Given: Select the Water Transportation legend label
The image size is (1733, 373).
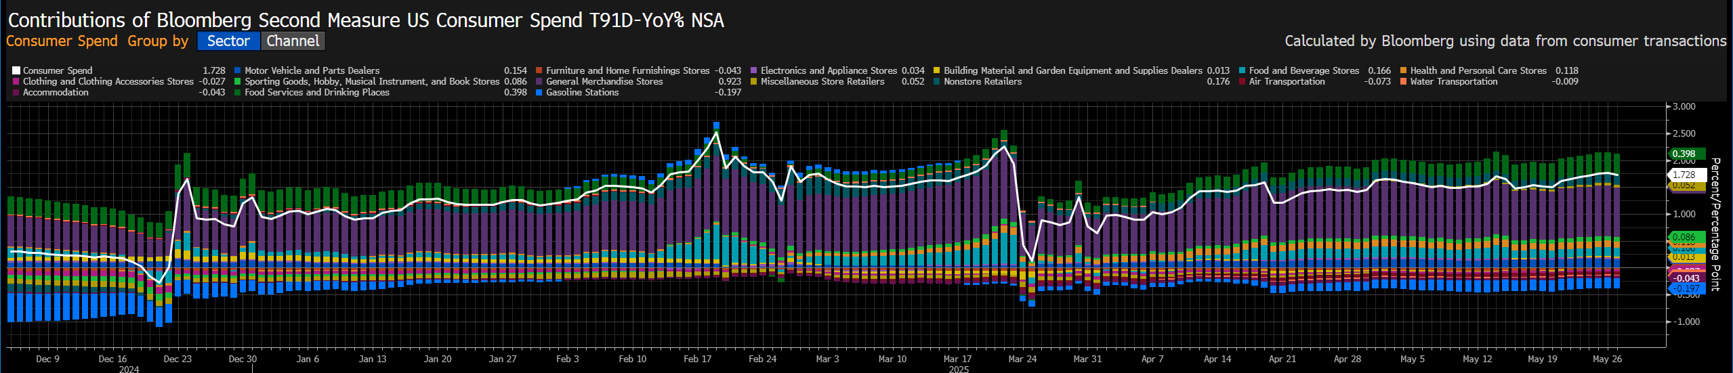Looking at the screenshot, I should tap(1454, 81).
